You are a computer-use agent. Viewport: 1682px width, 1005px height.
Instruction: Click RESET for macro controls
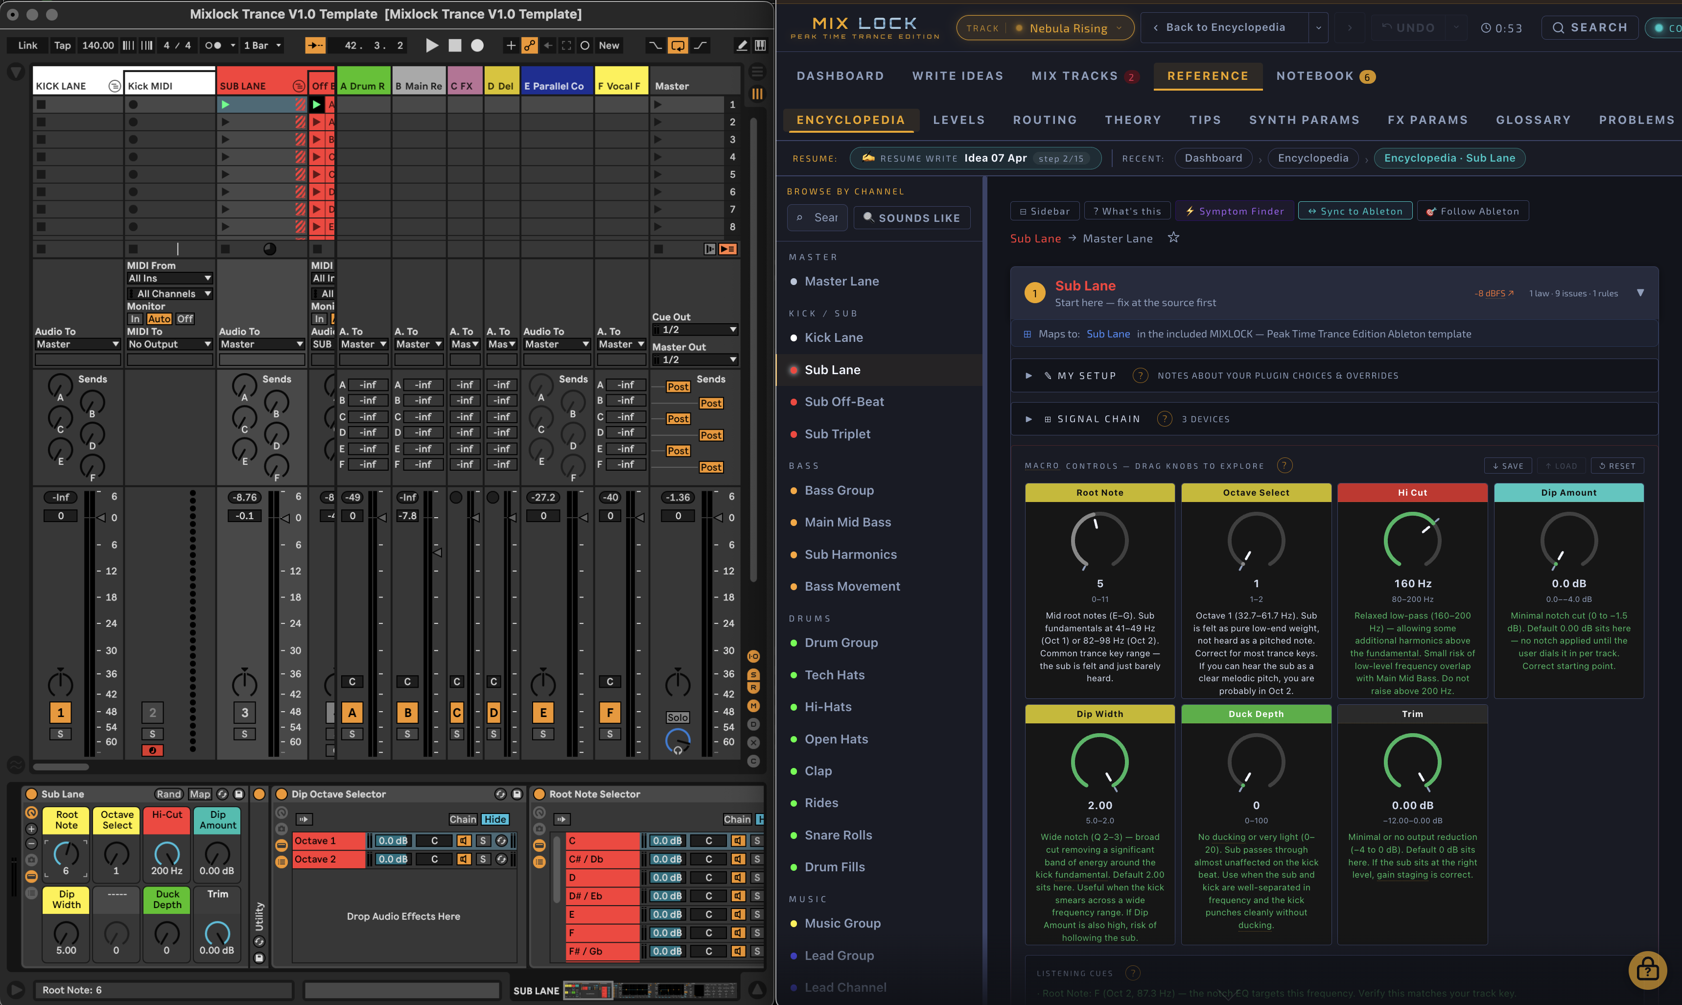coord(1616,465)
